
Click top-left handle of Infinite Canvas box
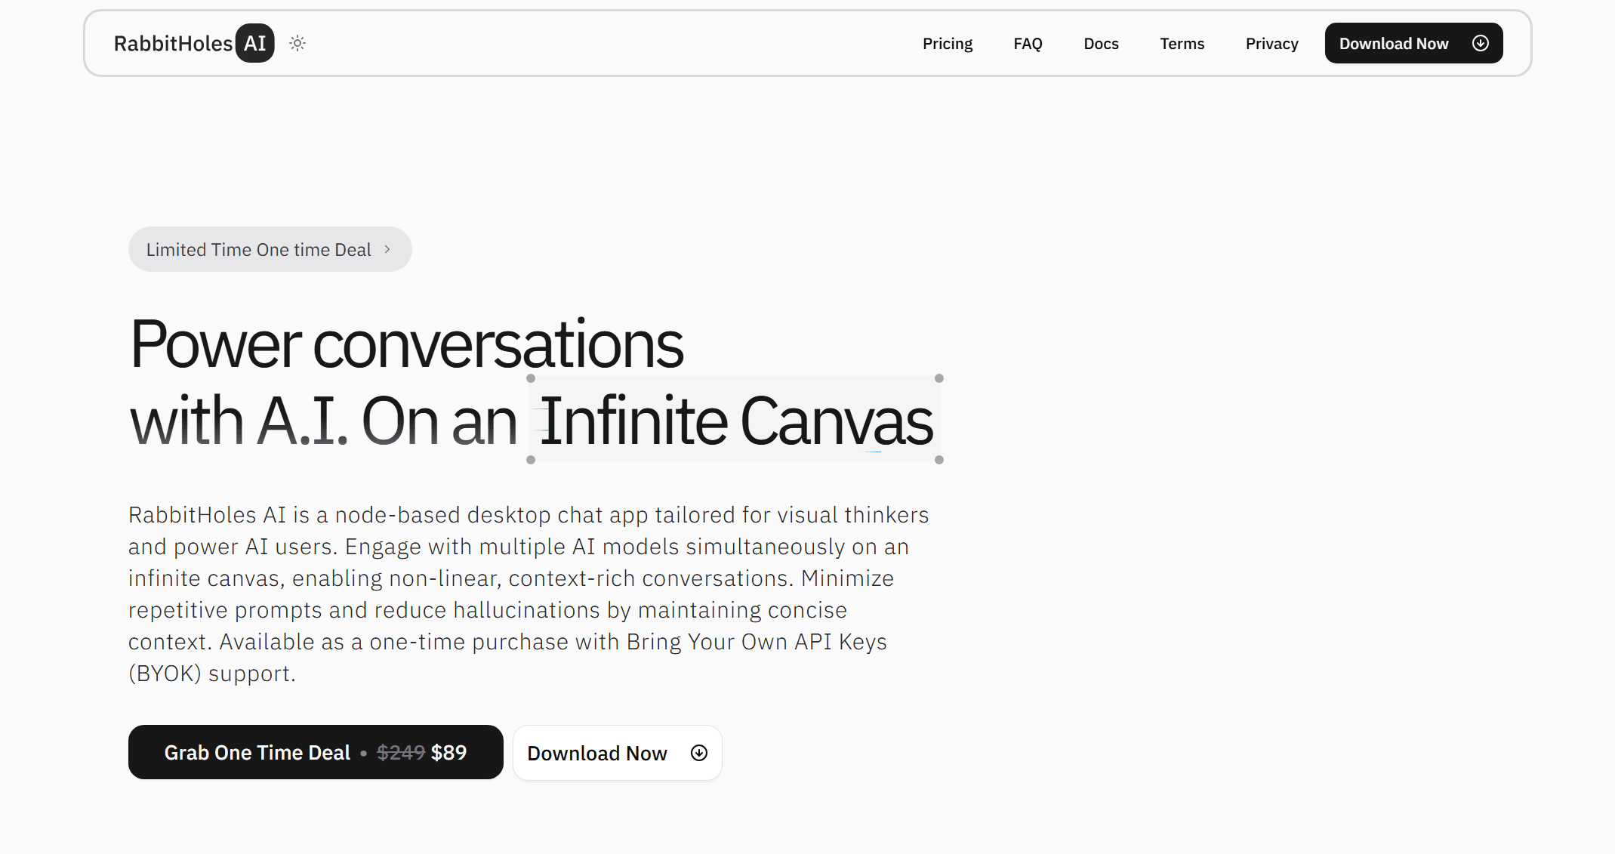531,378
